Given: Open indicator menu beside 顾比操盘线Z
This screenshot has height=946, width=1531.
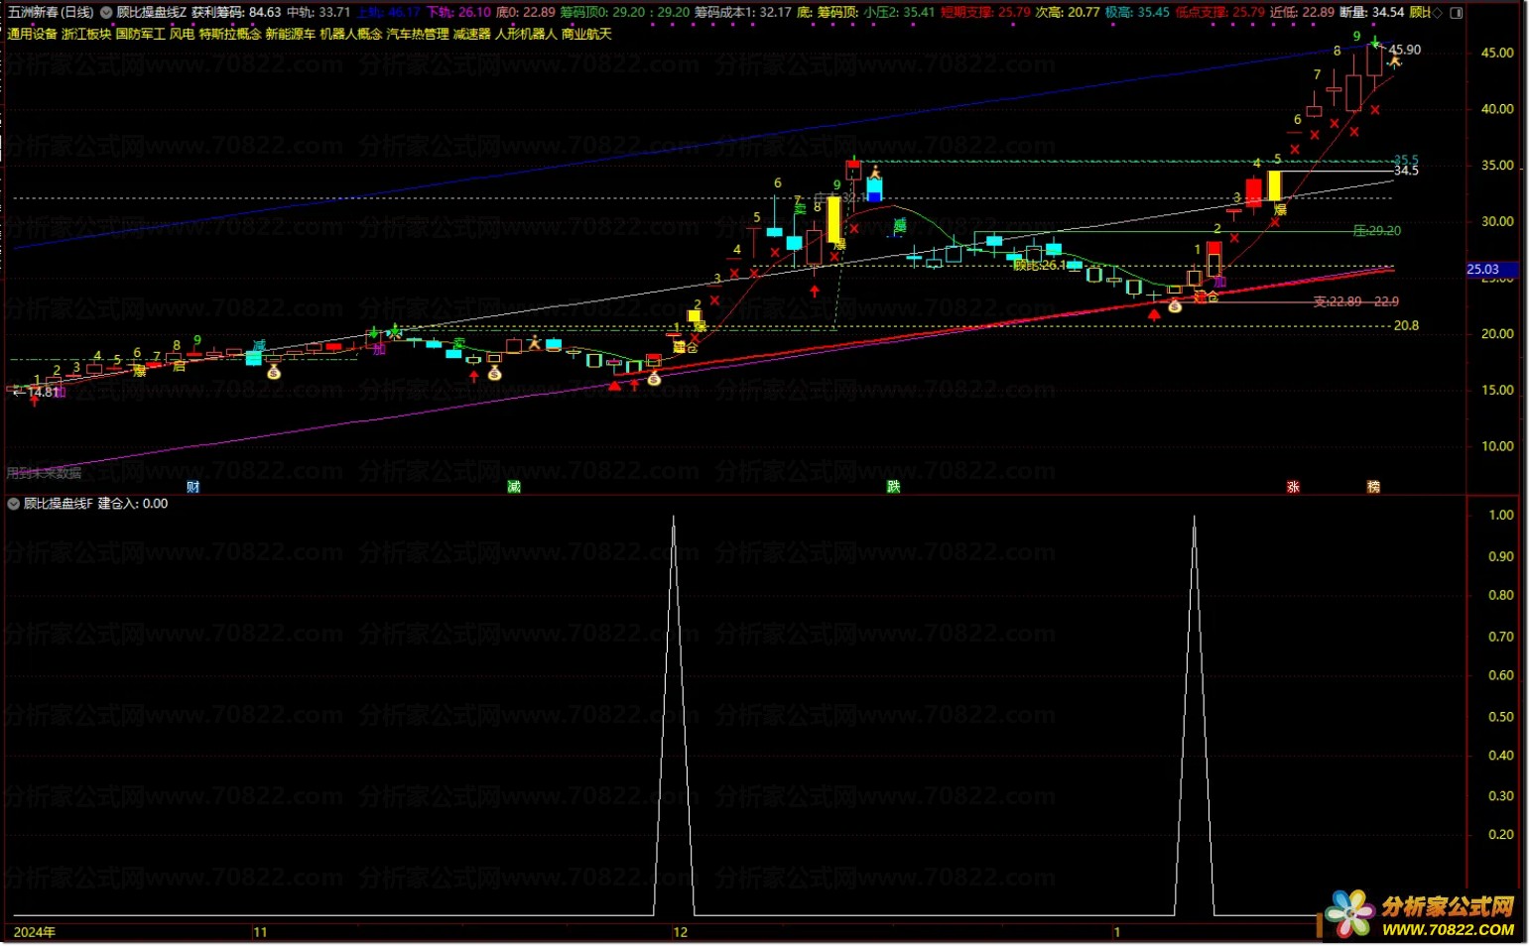Looking at the screenshot, I should tap(106, 13).
